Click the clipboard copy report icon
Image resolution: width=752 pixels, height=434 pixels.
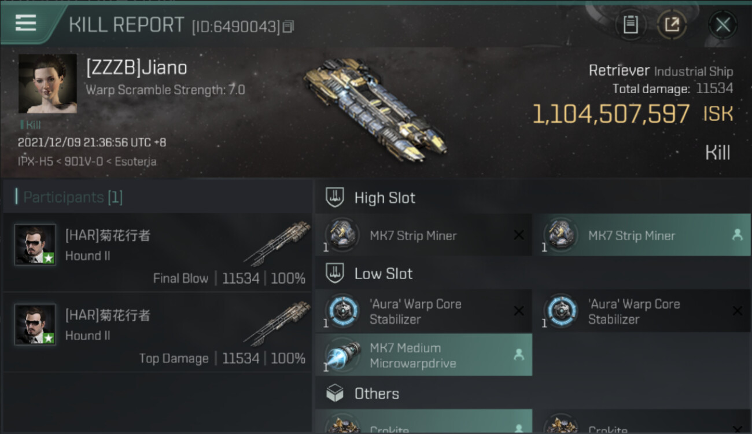631,25
